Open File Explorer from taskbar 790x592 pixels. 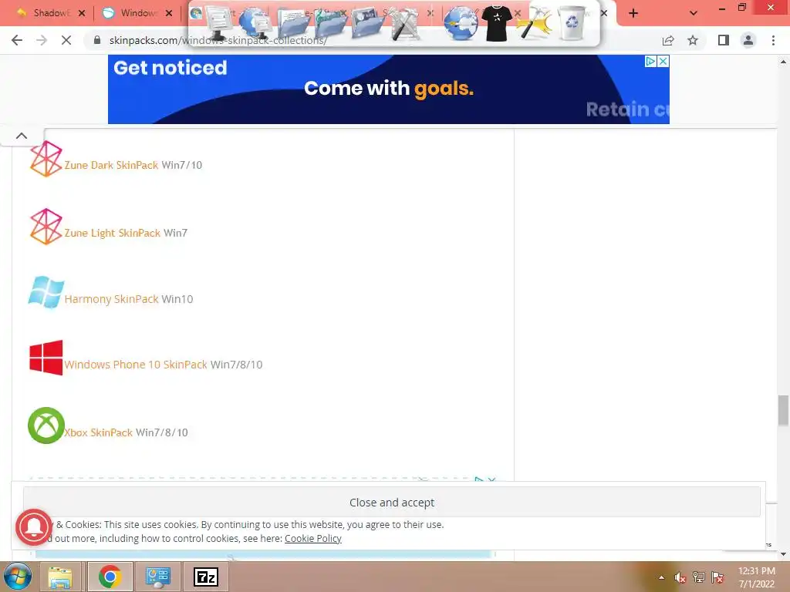coord(60,577)
